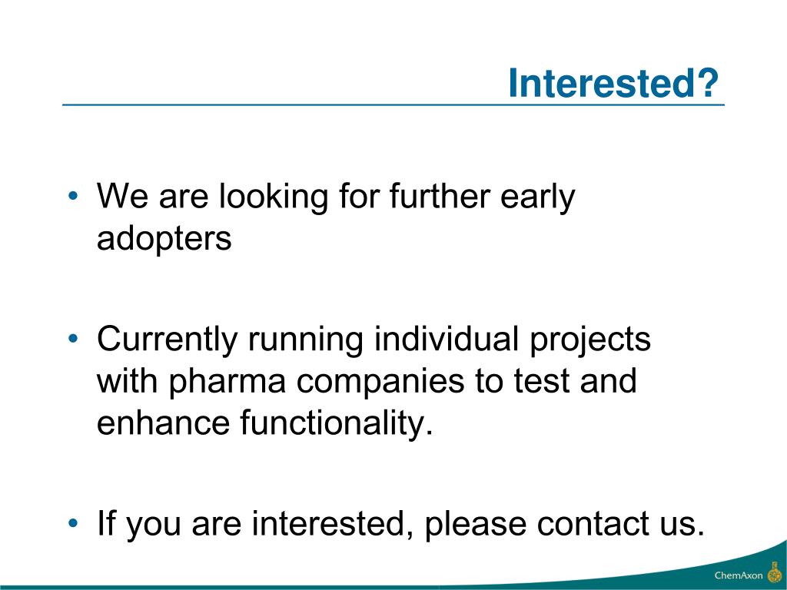This screenshot has height=590, width=787.
Task: Click the words 'If you are interested,'
Action: [256, 524]
